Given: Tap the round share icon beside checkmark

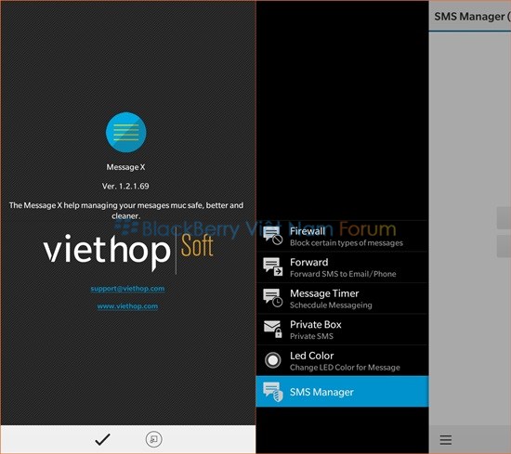Looking at the screenshot, I should (153, 439).
